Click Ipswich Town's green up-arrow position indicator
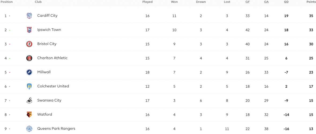Image resolution: width=316 pixels, height=134 pixels. point(10,30)
